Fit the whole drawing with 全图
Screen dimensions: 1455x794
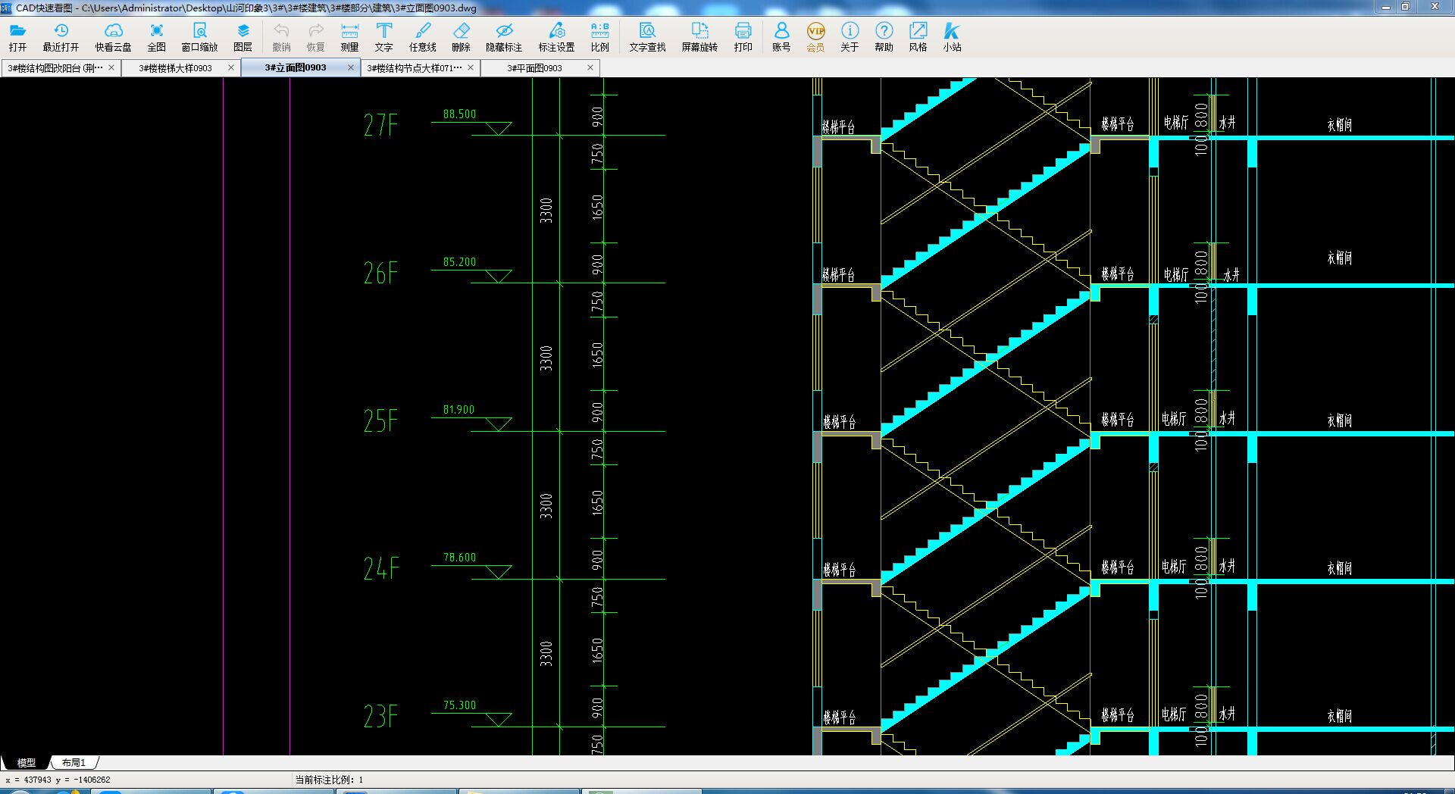pyautogui.click(x=156, y=37)
